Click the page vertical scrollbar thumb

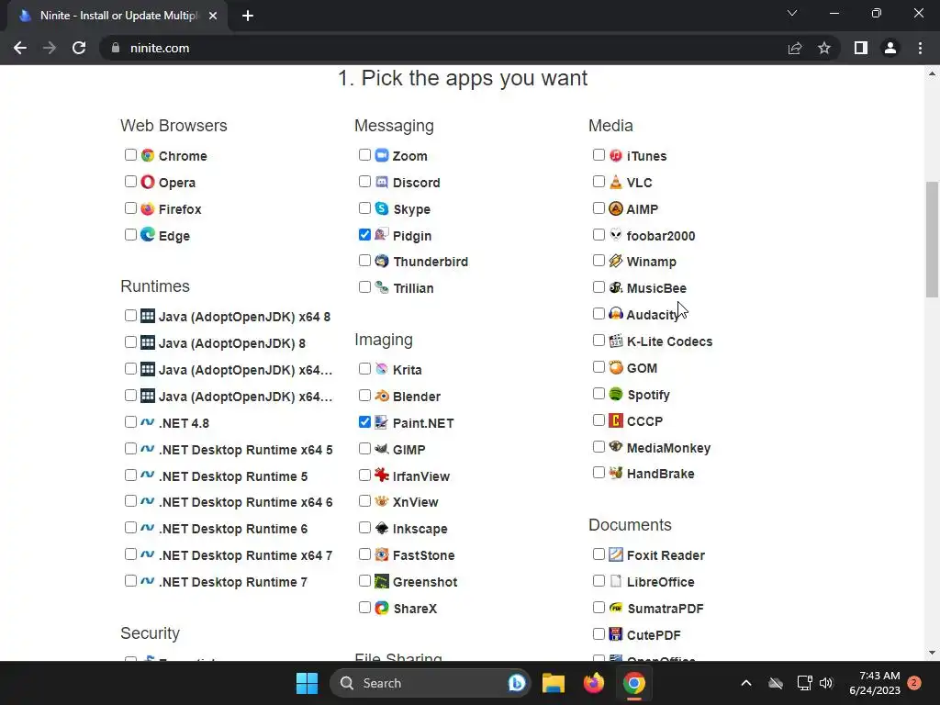pos(932,239)
